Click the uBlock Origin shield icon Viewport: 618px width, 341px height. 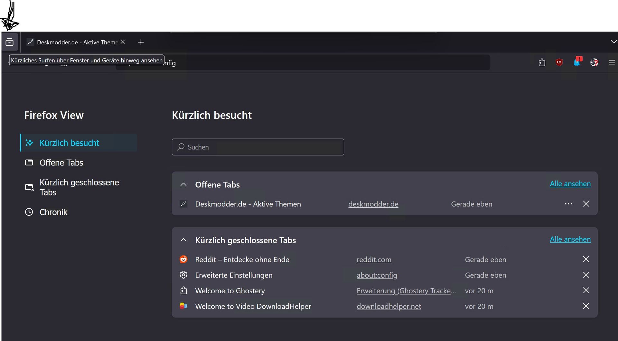(x=559, y=62)
